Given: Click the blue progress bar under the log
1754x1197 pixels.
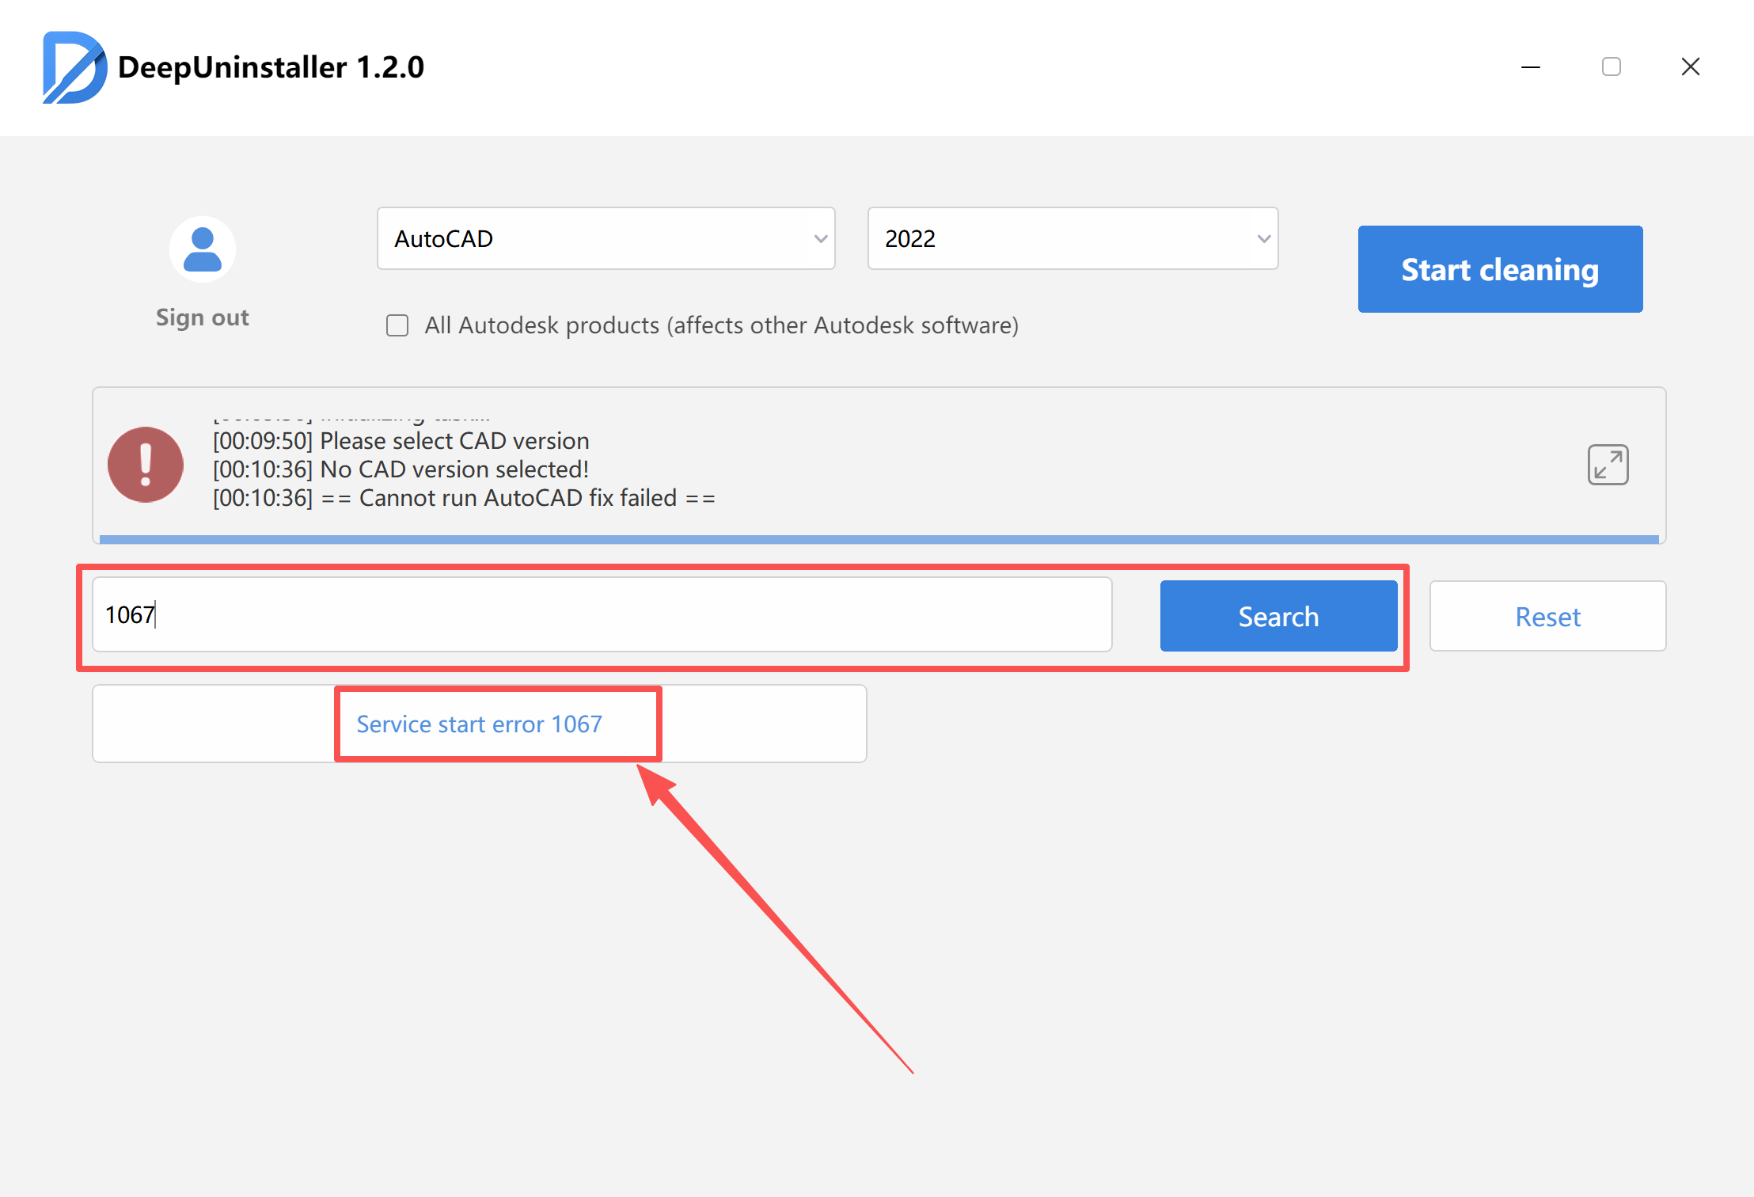Looking at the screenshot, I should 879,539.
